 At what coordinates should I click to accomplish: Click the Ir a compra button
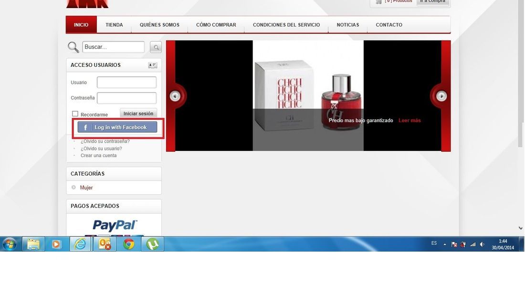tap(432, 2)
